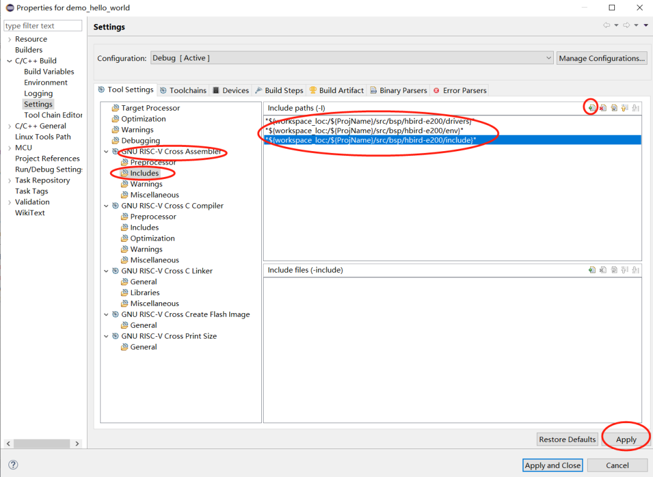Click Manage Configurations button
The image size is (653, 477).
(602, 58)
